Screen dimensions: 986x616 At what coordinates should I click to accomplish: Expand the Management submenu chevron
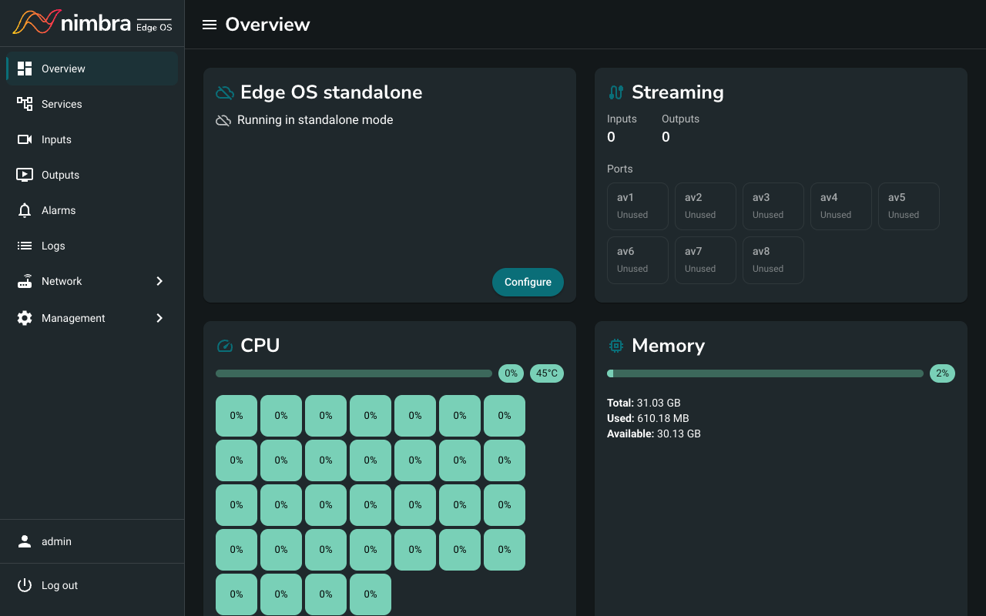pos(159,318)
